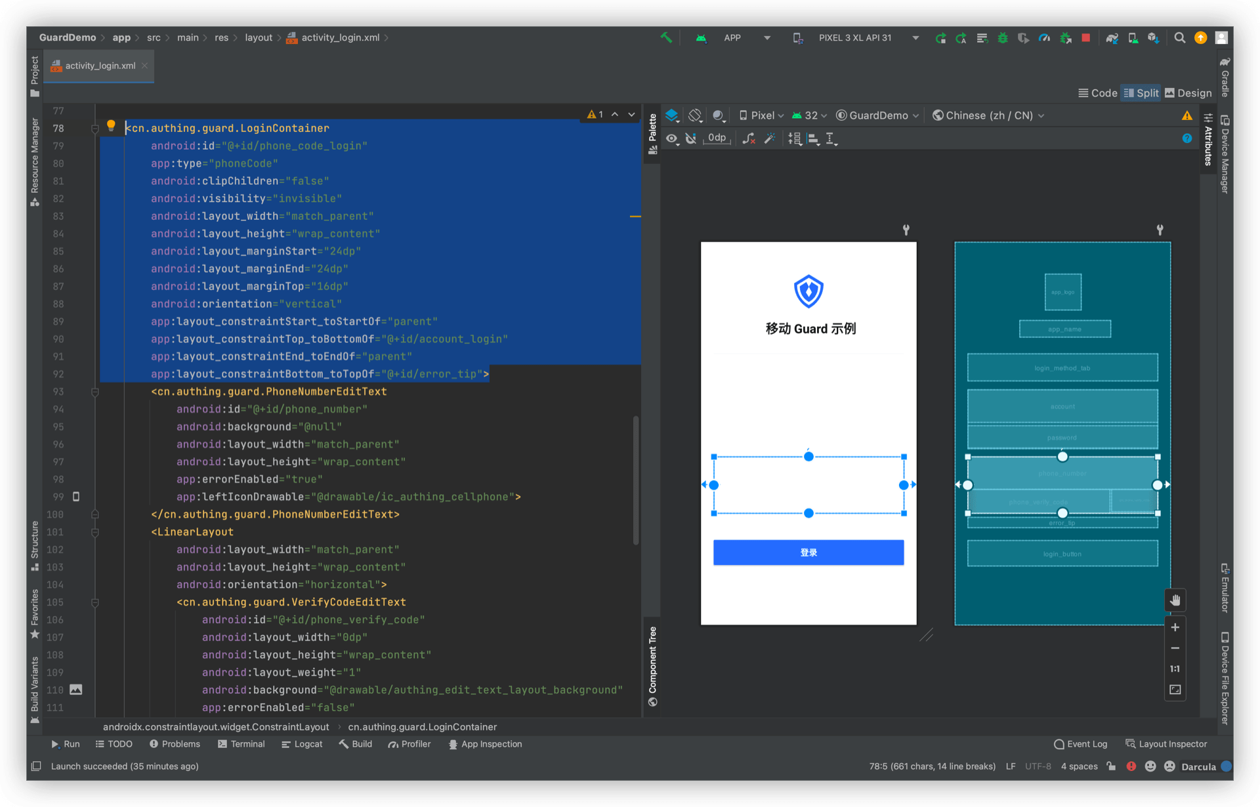Sync project with Gradle files

point(1111,38)
